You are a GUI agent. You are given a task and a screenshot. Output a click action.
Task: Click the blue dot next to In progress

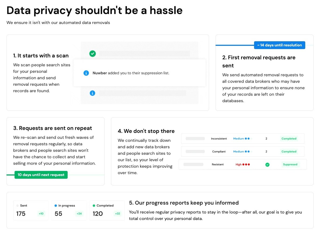pos(56,205)
